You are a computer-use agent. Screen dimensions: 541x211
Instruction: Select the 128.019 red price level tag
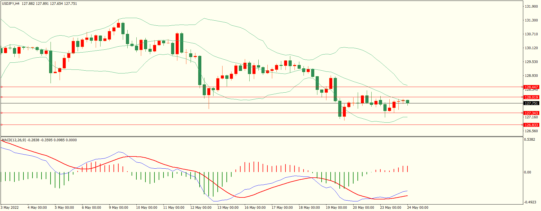(531, 97)
